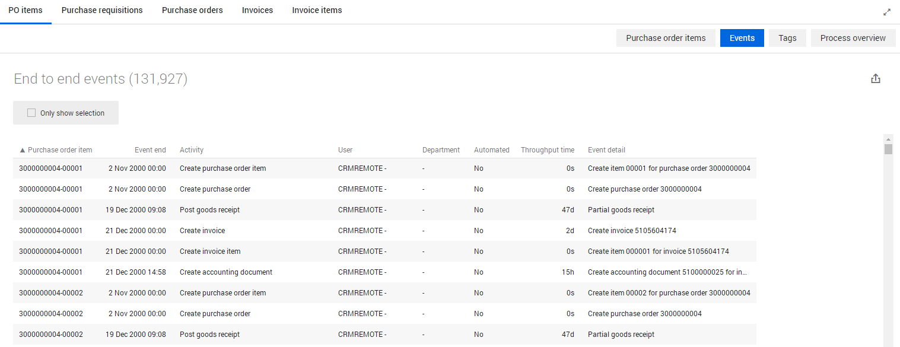900x347 pixels.
Task: Click the scrollbar up arrow
Action: [x=888, y=138]
